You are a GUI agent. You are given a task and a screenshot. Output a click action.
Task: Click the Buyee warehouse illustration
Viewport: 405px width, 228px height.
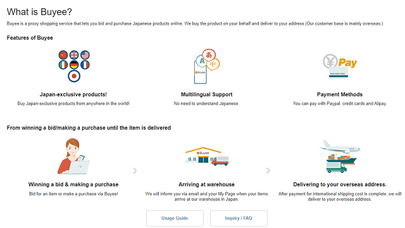click(x=207, y=156)
